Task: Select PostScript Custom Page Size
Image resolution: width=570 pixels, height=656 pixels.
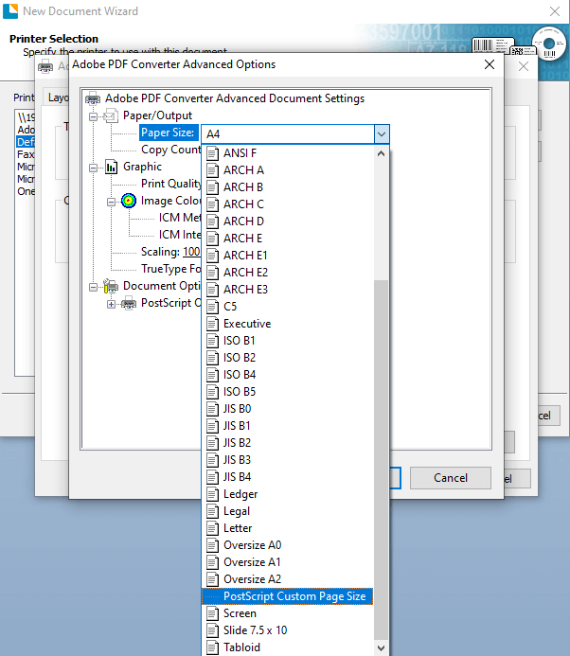Action: 288,596
